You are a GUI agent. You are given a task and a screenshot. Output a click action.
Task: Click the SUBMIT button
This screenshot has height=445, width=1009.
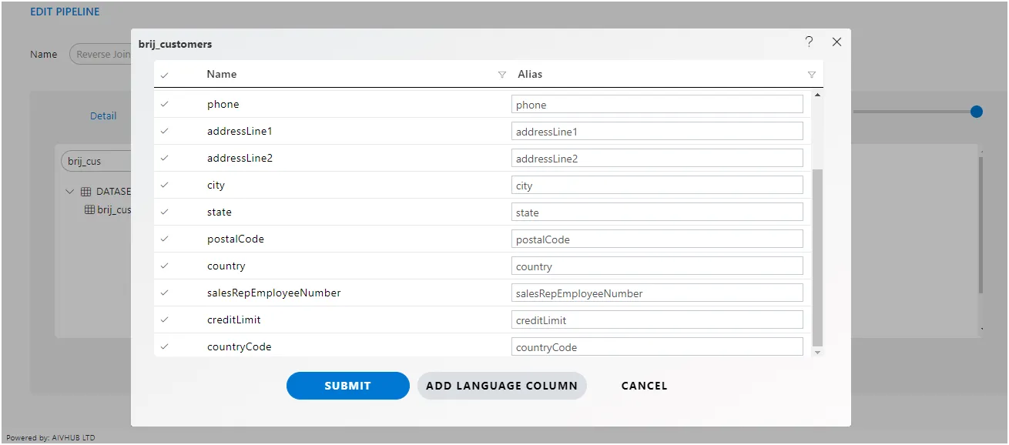(x=348, y=386)
